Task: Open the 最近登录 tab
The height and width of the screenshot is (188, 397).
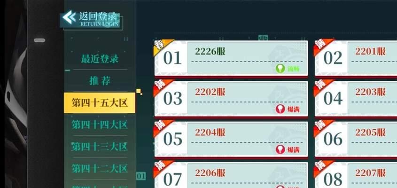Action: click(100, 59)
